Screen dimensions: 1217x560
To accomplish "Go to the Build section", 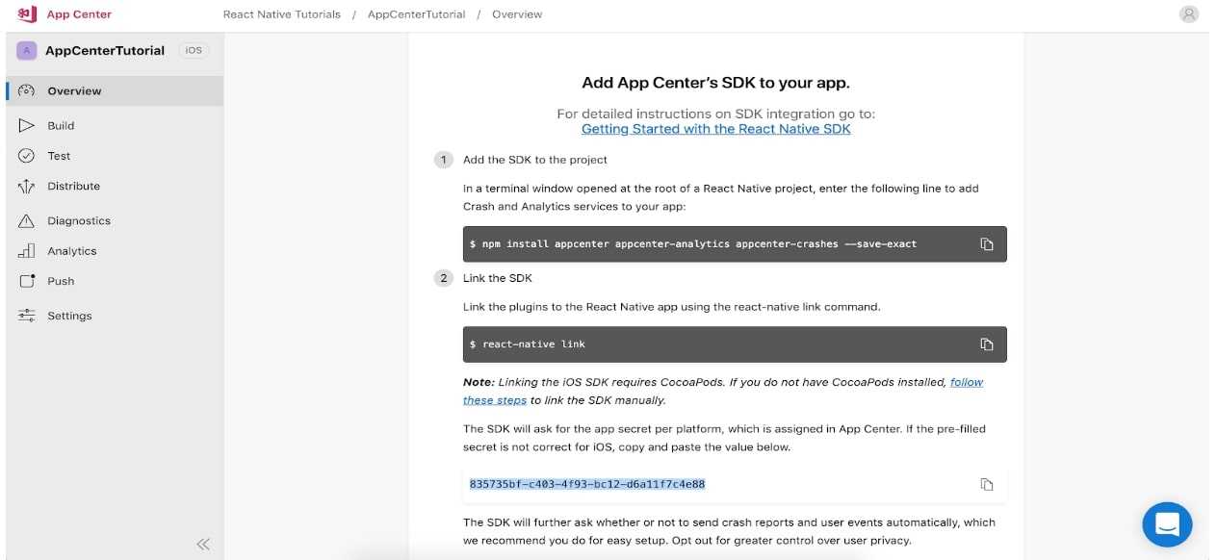I will [x=115, y=125].
